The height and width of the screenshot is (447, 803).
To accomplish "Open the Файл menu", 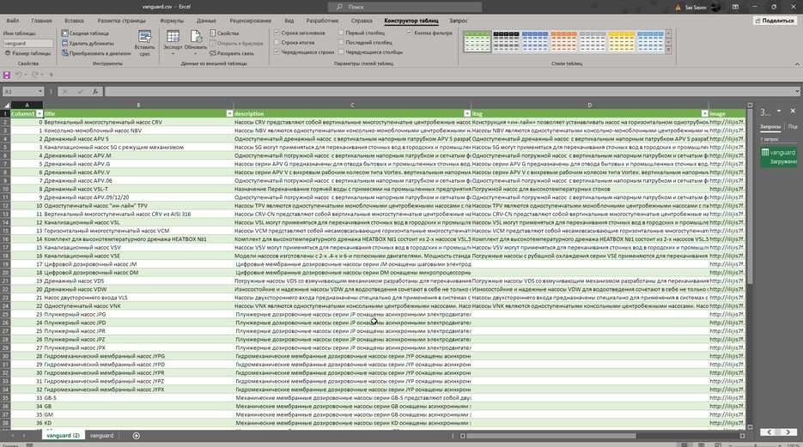I will [x=13, y=21].
